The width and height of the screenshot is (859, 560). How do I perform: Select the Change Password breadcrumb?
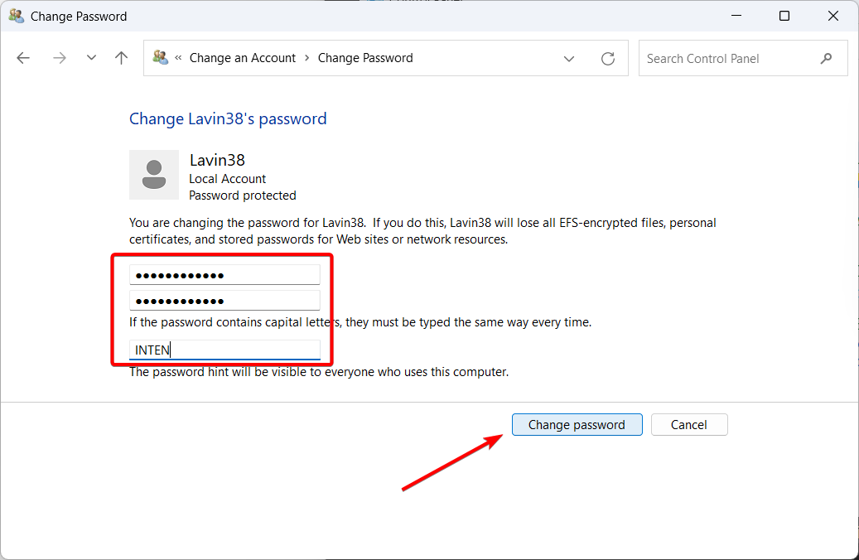(365, 58)
